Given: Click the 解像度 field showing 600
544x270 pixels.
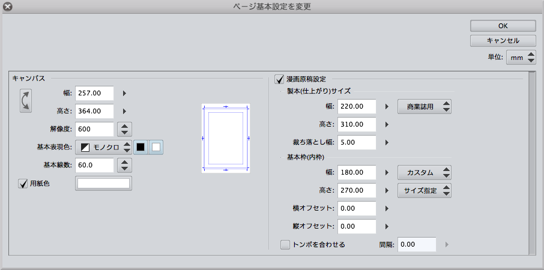Looking at the screenshot, I should point(94,129).
